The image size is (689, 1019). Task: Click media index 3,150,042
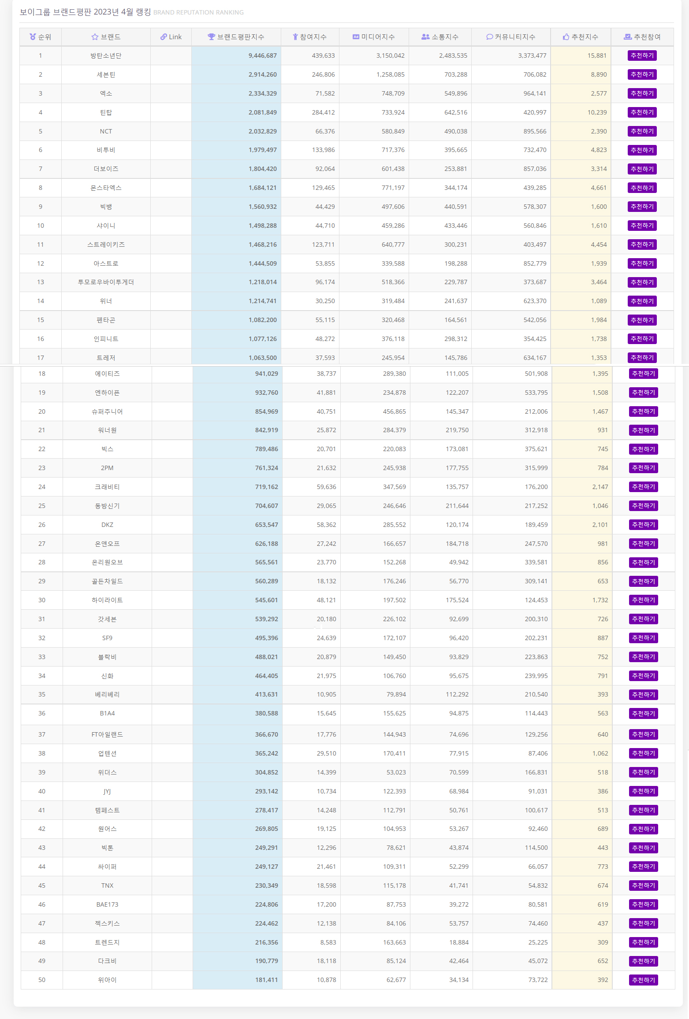click(x=390, y=56)
